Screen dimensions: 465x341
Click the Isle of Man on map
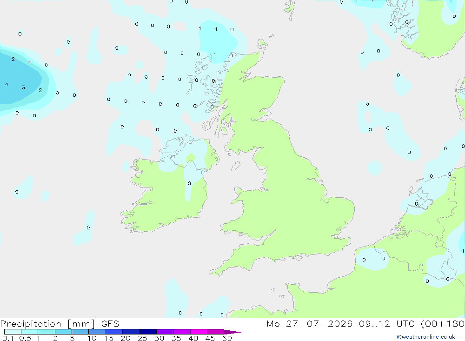tap(235, 166)
